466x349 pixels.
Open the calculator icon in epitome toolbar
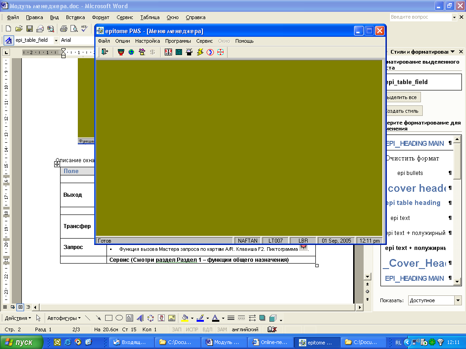[x=178, y=52]
